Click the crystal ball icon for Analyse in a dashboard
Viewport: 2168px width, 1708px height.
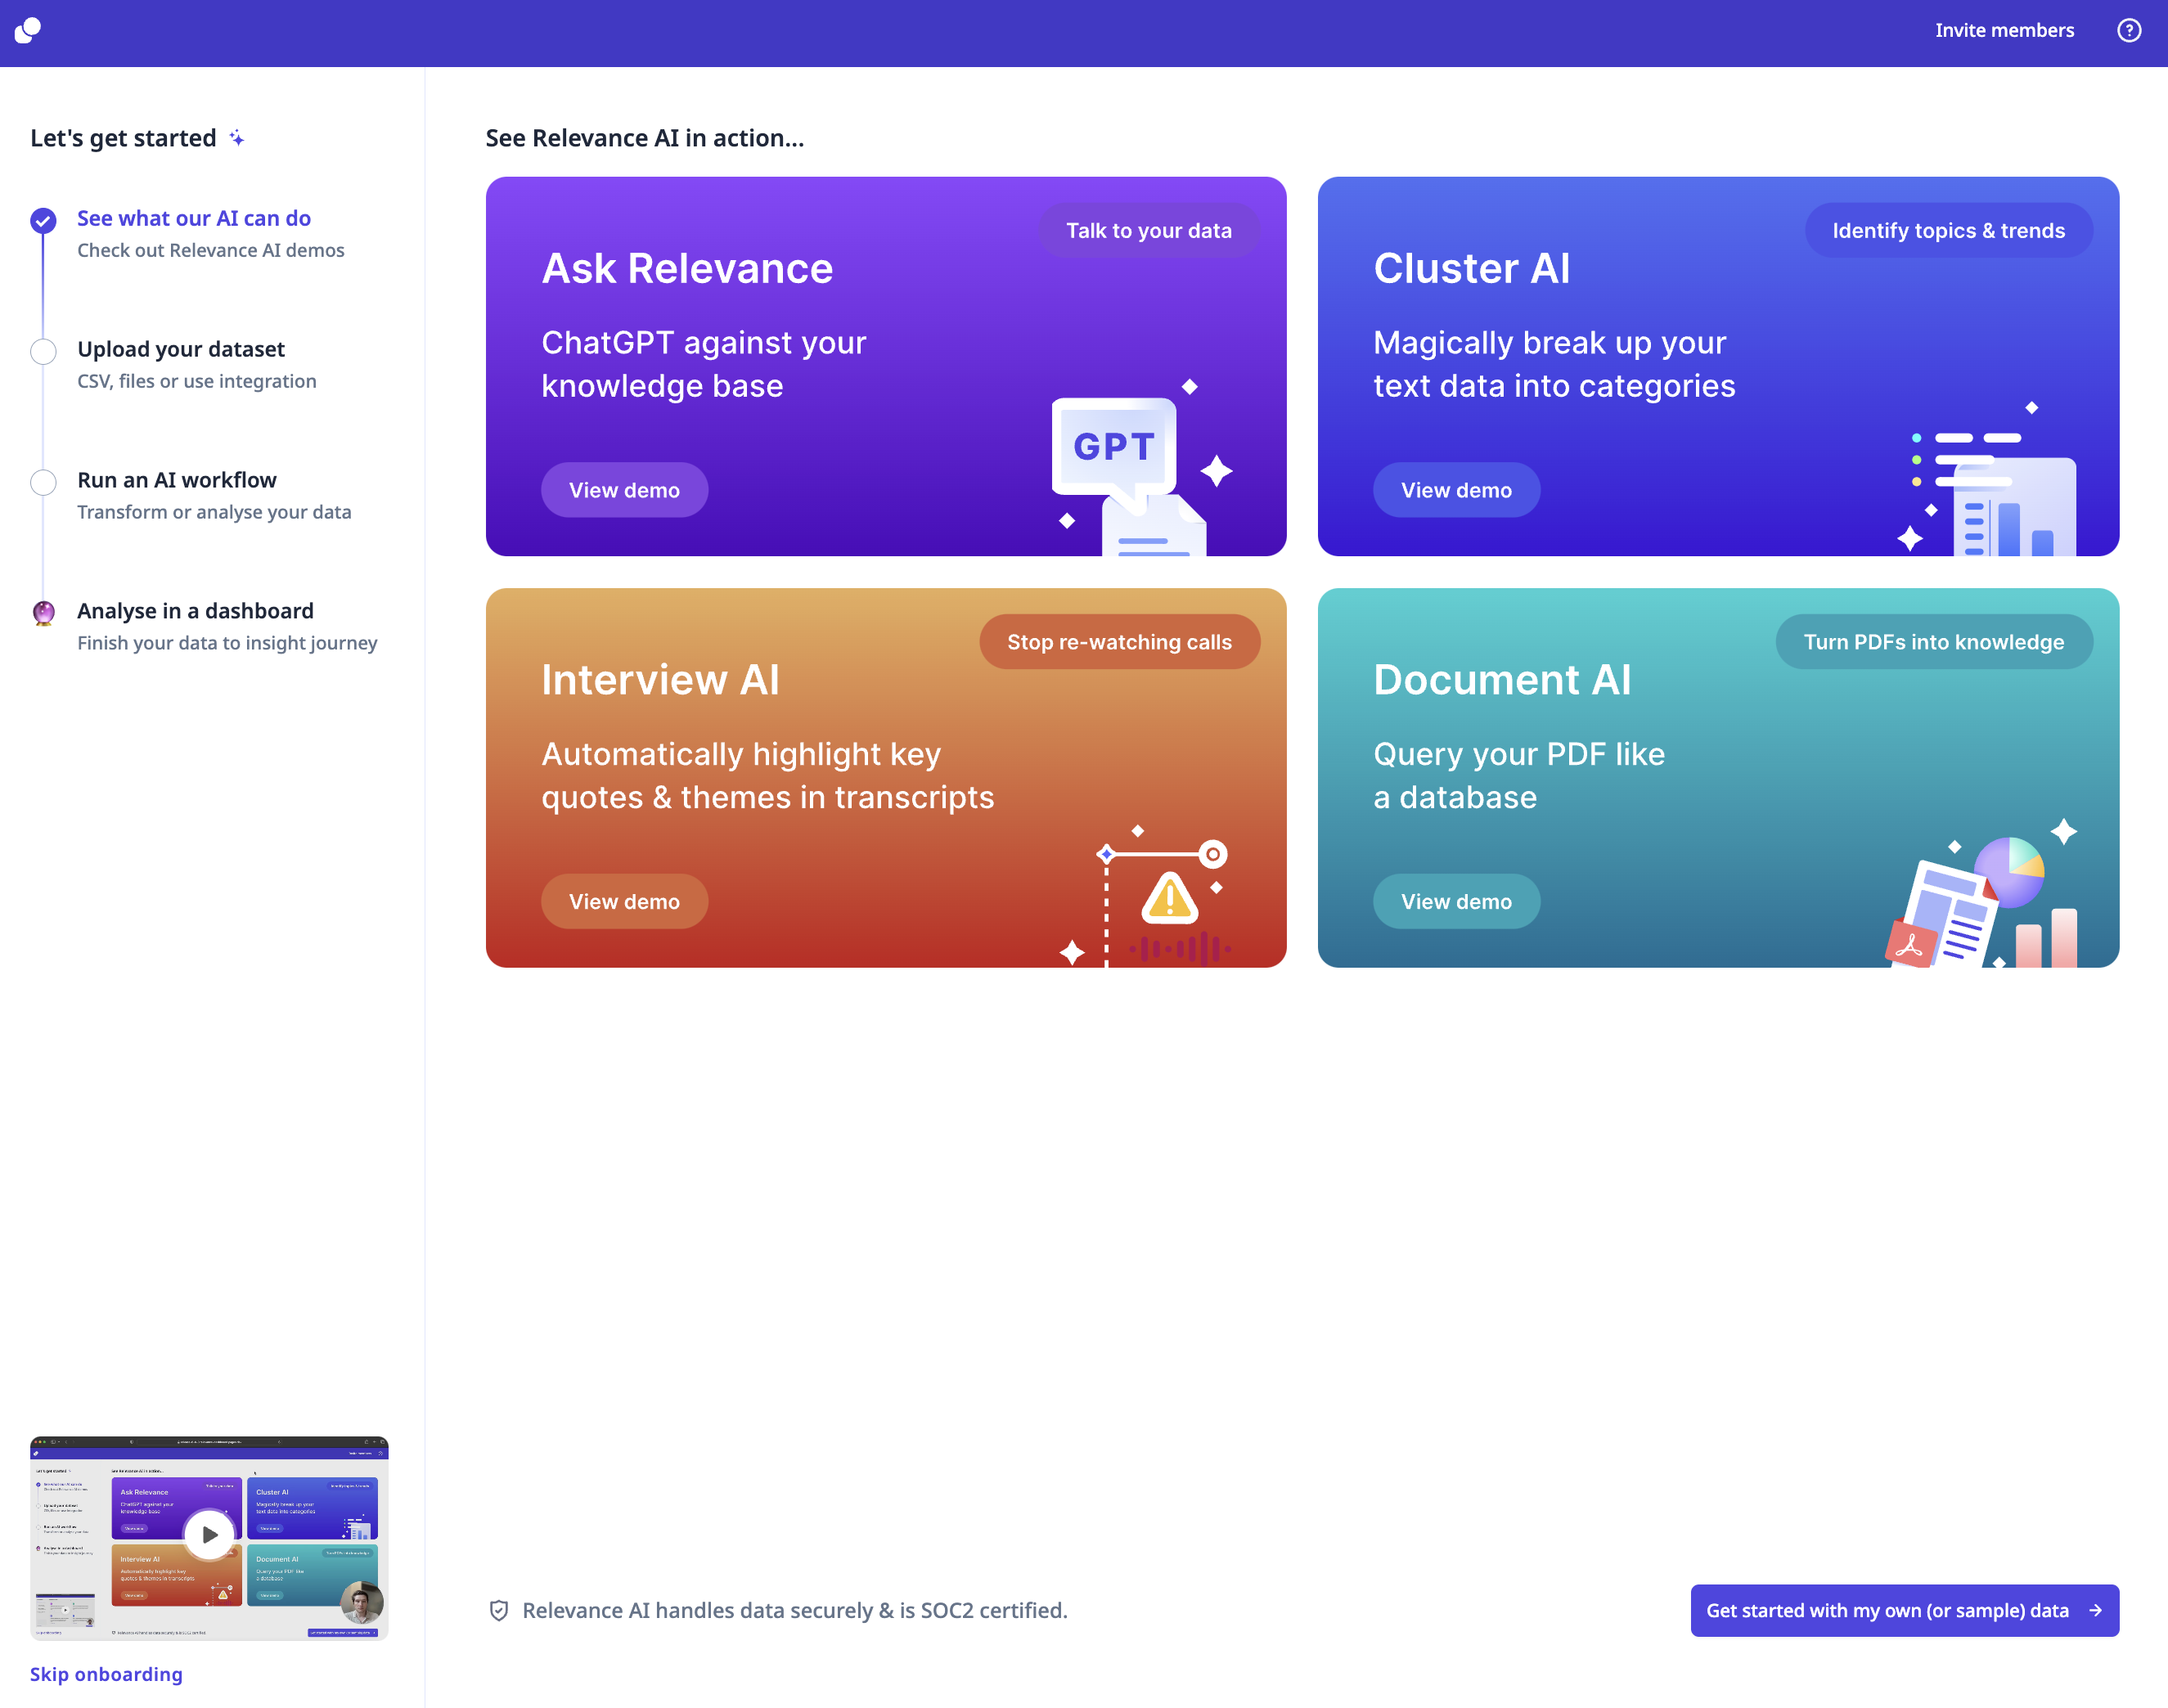(x=43, y=613)
